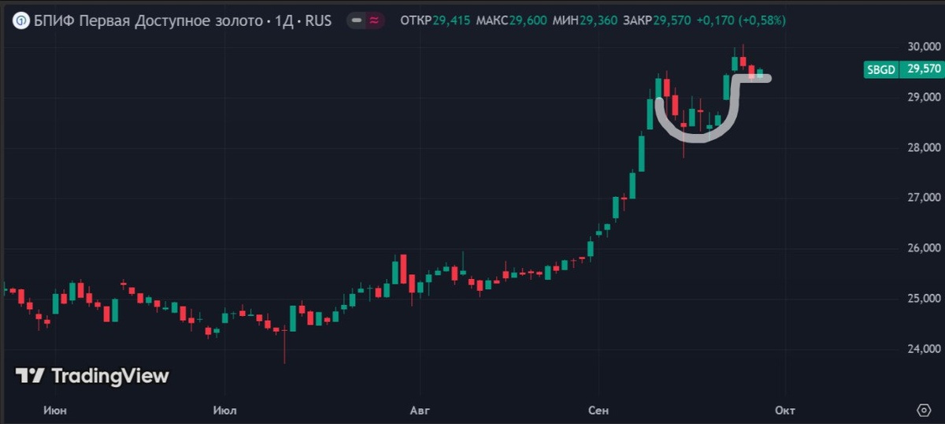This screenshot has width=945, height=424.
Task: Click the ЗАКР value 29,570
Action: [x=672, y=20]
